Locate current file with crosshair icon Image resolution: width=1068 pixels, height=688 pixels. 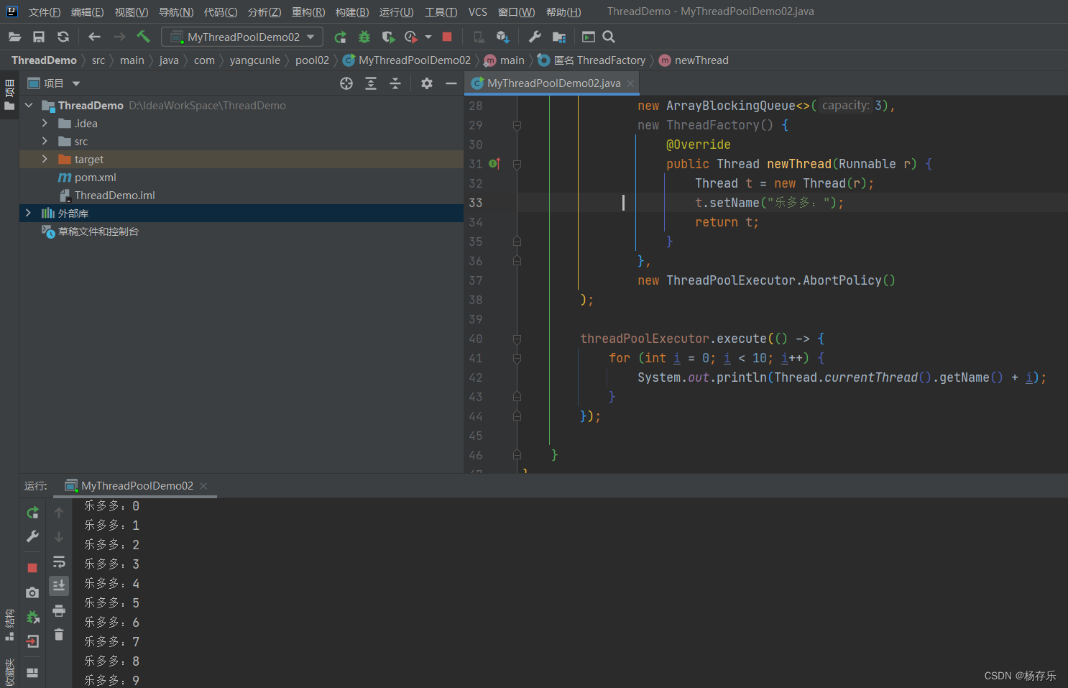click(346, 83)
